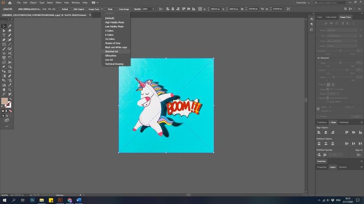Select the Column Graph tool
364x204 pixels.
[4, 85]
